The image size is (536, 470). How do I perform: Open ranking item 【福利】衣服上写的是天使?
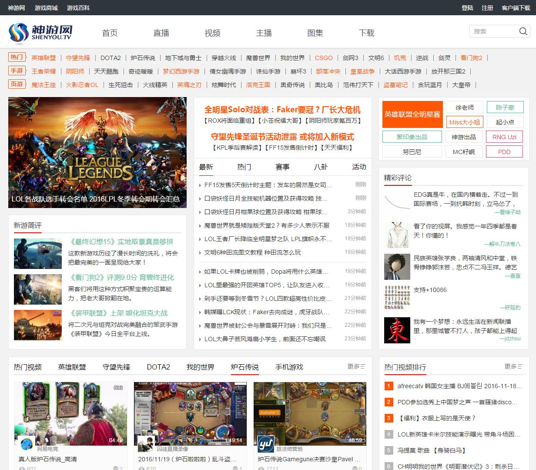436,418
